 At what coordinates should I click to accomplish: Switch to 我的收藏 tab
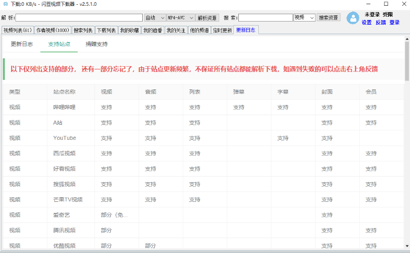pos(130,30)
